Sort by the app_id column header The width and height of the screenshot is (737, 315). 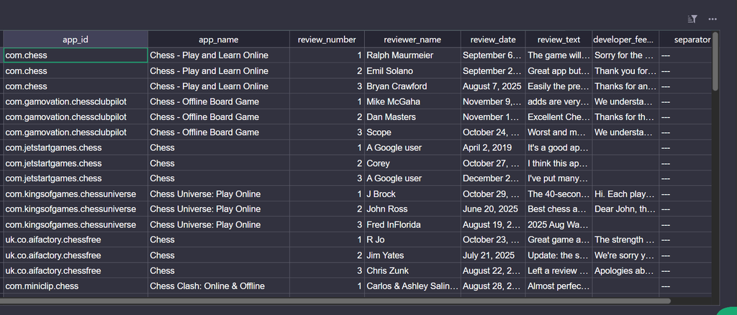coord(76,40)
